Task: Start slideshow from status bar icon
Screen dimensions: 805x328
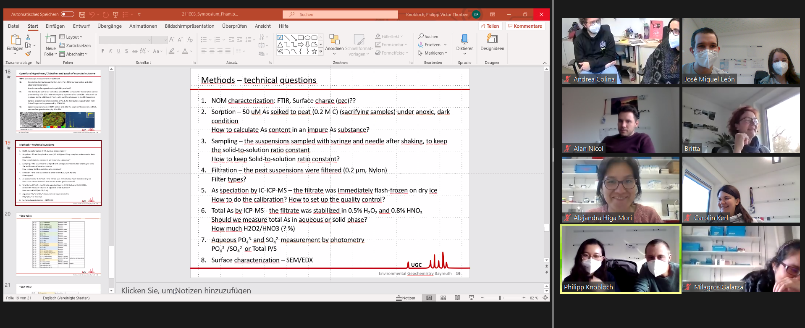Action: (472, 298)
